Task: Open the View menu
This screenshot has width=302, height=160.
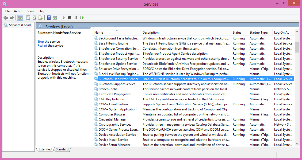Action: point(31,11)
